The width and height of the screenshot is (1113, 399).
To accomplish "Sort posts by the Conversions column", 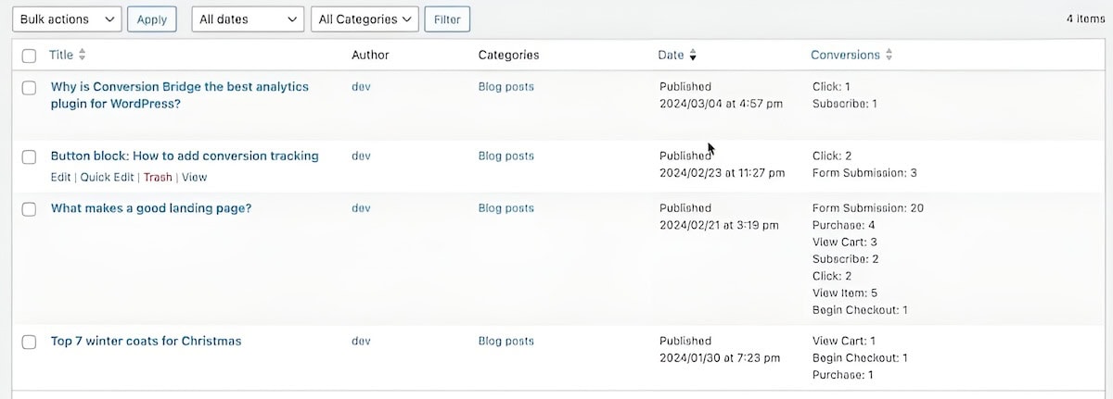I will pyautogui.click(x=845, y=55).
